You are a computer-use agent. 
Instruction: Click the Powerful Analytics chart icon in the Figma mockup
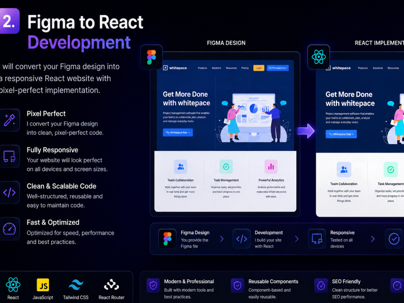pos(271,167)
